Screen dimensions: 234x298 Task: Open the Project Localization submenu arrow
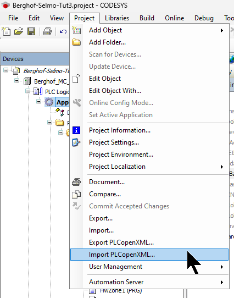[222, 167]
